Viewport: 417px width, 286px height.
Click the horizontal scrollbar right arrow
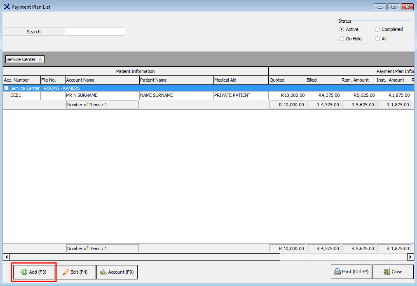411,257
